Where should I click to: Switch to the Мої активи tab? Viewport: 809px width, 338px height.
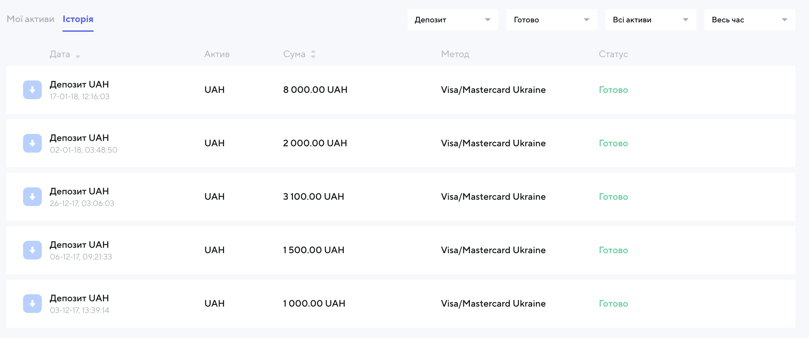(30, 19)
